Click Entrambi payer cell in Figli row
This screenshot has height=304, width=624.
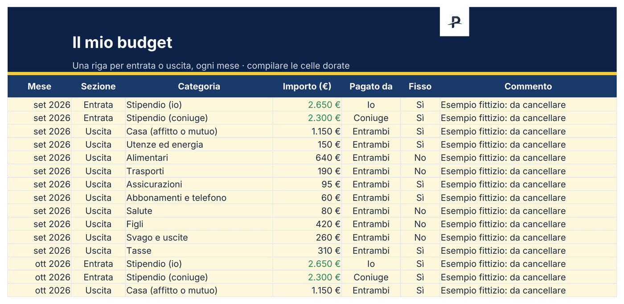coord(371,224)
